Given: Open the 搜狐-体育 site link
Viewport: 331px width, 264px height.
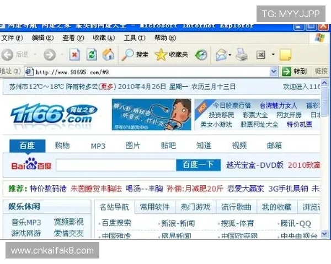Looking at the screenshot, I should point(237,223).
